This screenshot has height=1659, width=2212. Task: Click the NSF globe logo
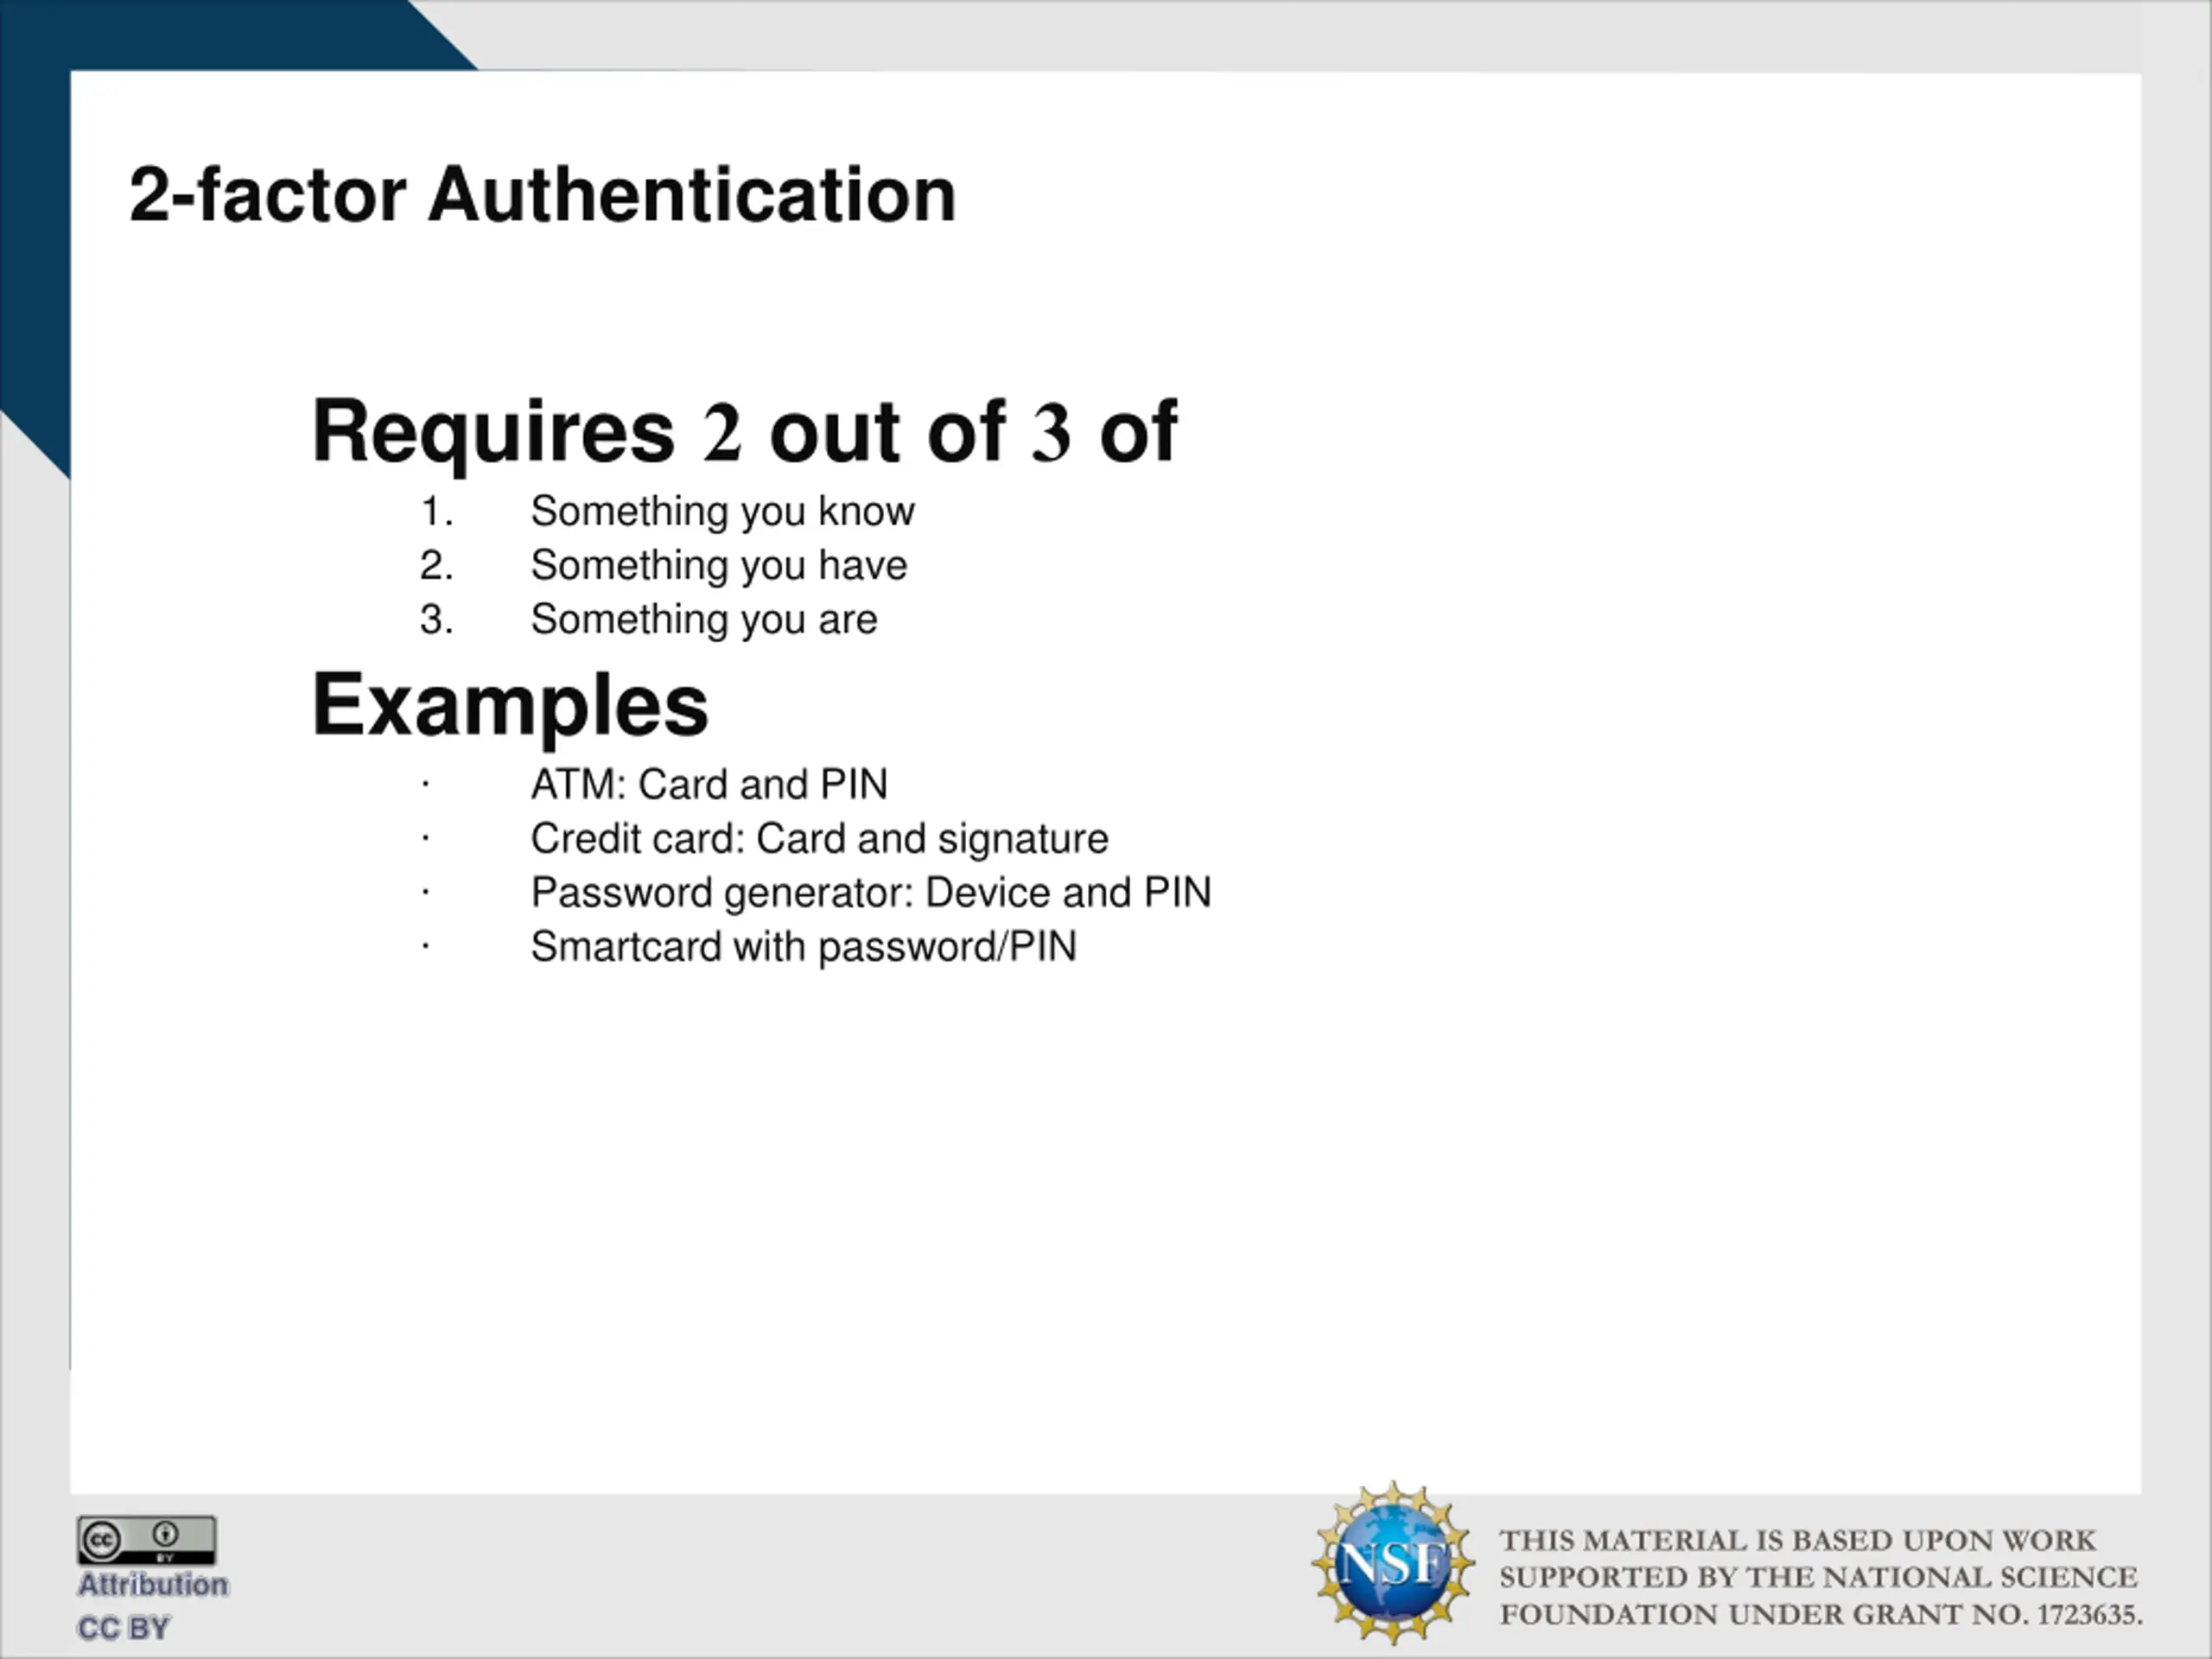pos(1392,1563)
